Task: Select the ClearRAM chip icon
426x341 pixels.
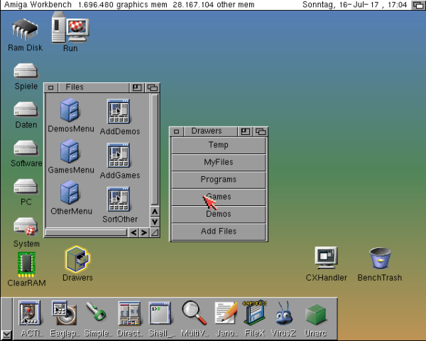Action: coord(26,264)
